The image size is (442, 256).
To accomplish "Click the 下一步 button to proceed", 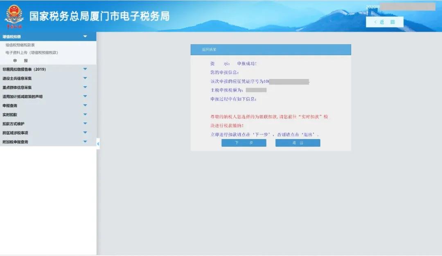I will click(x=244, y=143).
